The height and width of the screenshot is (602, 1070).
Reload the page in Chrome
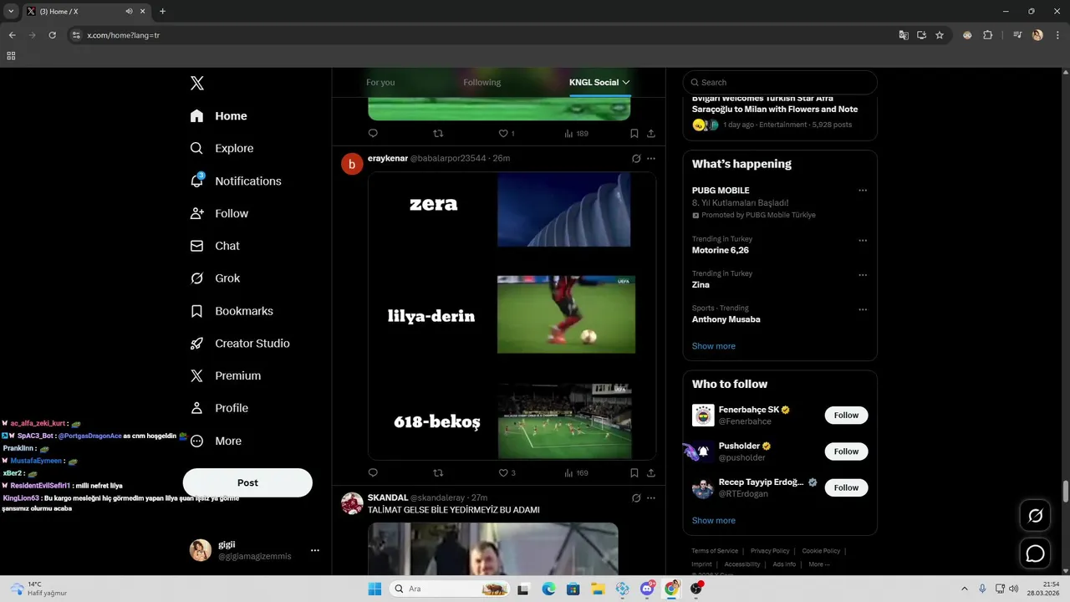[x=52, y=35]
